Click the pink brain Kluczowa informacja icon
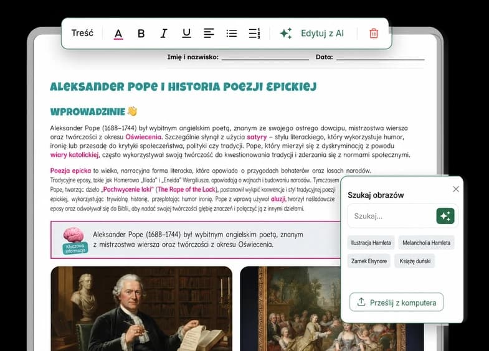Screen dimensions: 489x351 pyautogui.click(x=75, y=240)
